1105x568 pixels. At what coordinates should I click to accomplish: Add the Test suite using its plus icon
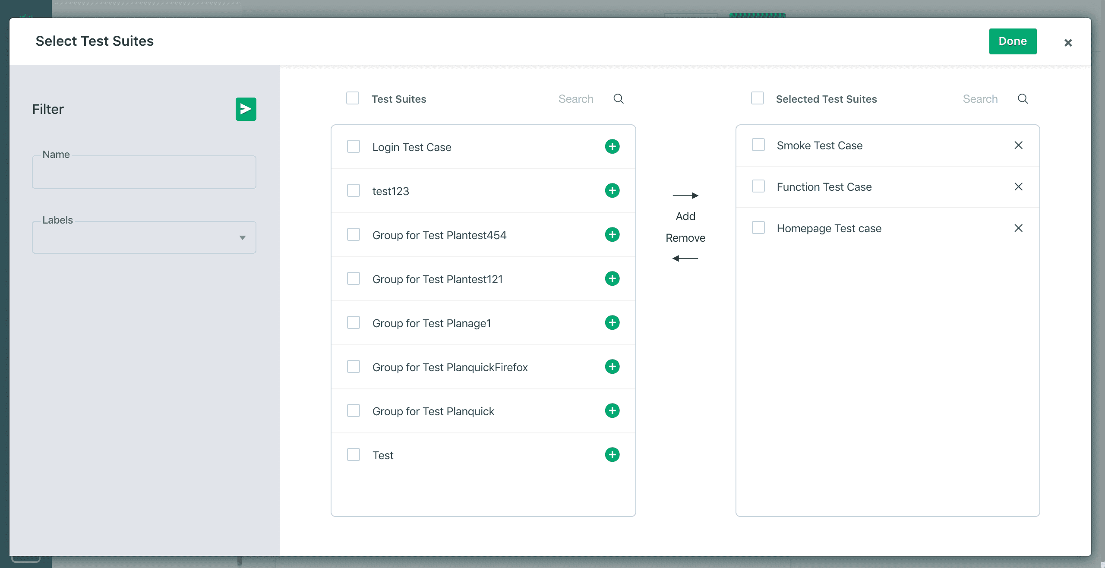point(612,454)
